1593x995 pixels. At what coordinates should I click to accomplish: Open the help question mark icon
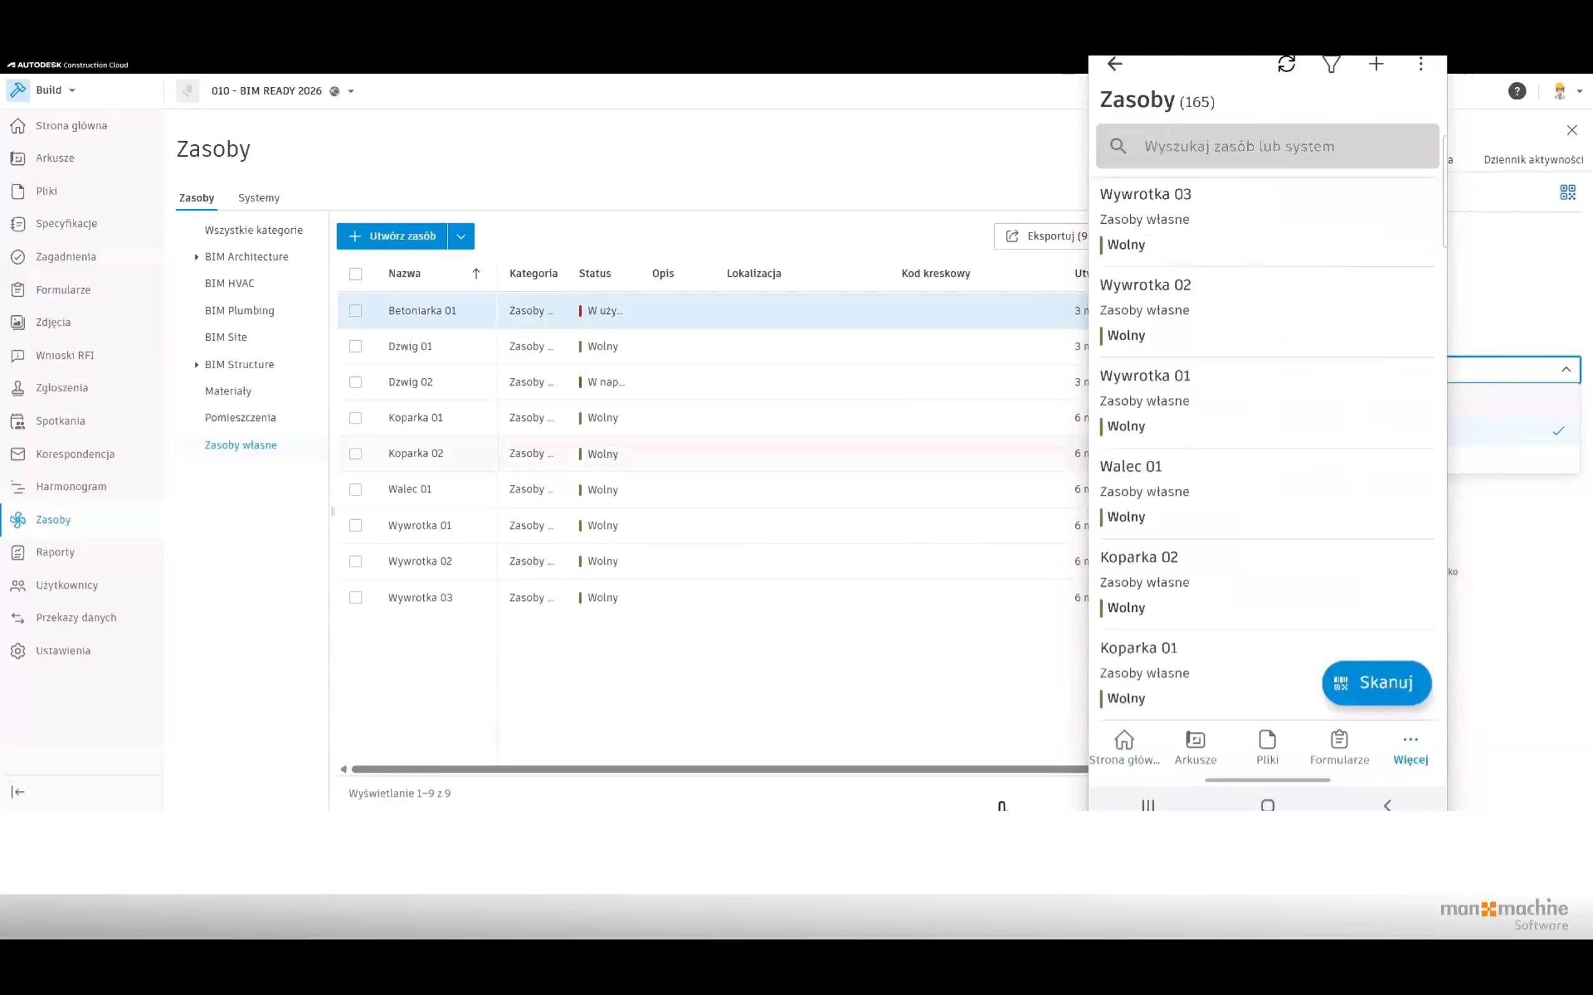coord(1516,91)
